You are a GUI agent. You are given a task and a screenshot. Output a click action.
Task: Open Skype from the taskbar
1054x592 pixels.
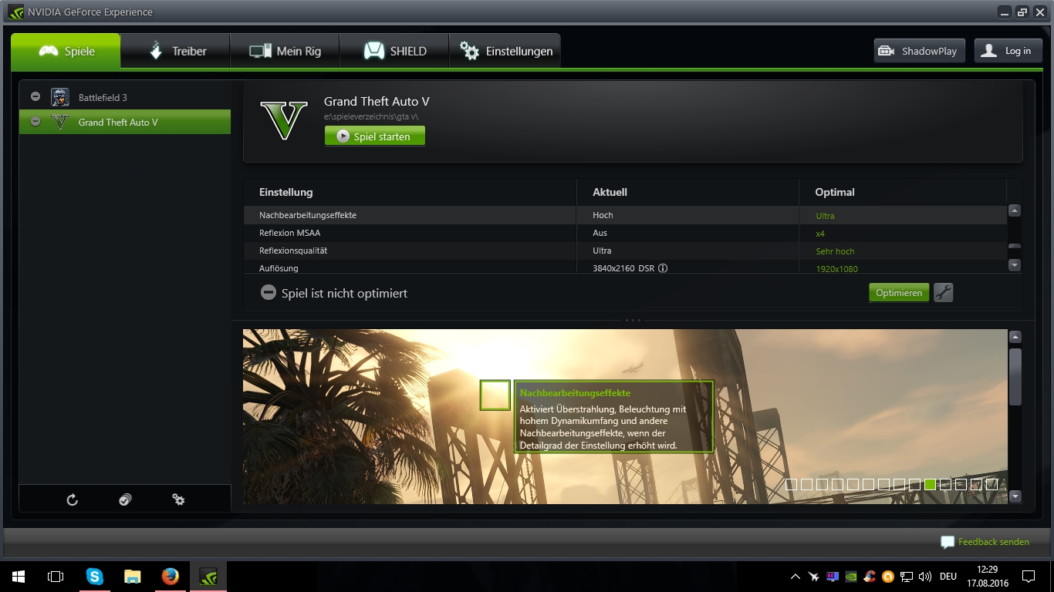click(x=94, y=576)
